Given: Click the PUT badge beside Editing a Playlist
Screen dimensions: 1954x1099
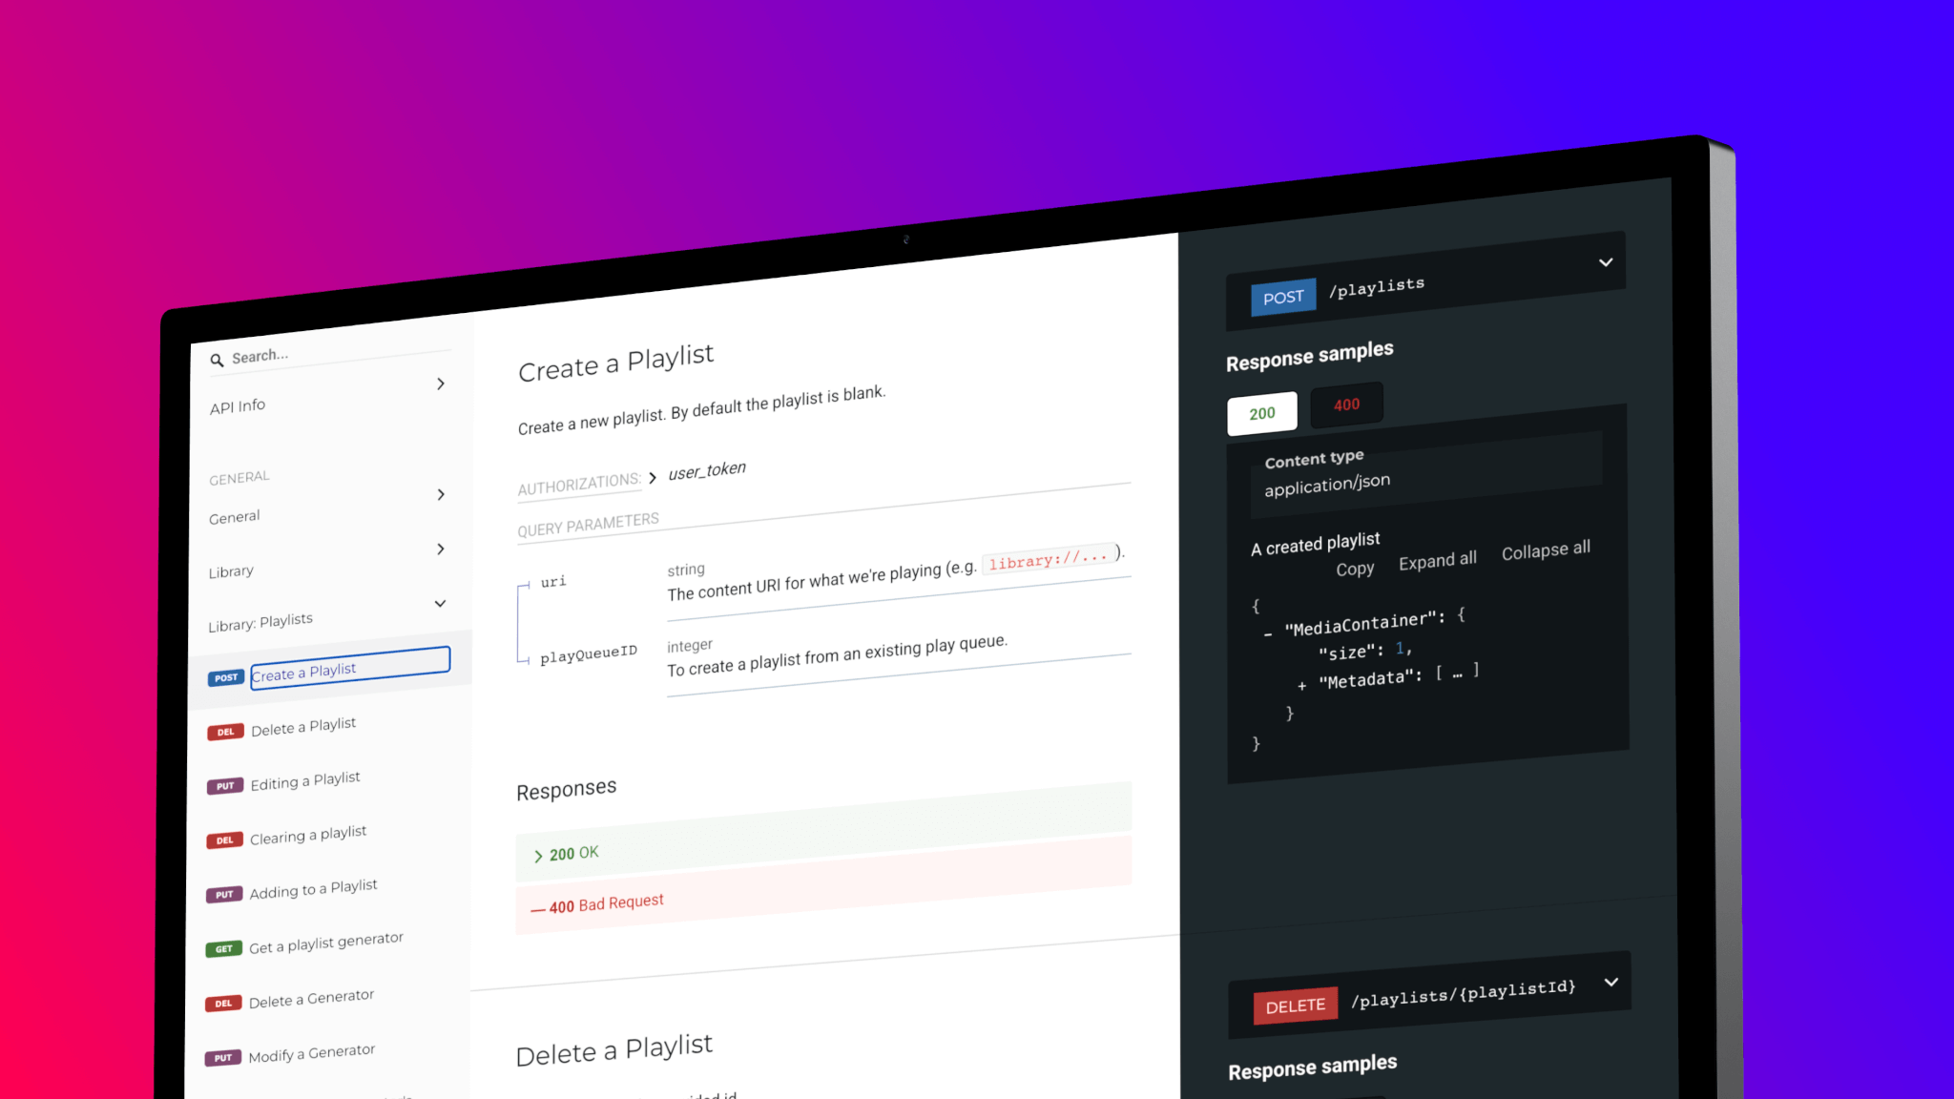Looking at the screenshot, I should [x=224, y=786].
